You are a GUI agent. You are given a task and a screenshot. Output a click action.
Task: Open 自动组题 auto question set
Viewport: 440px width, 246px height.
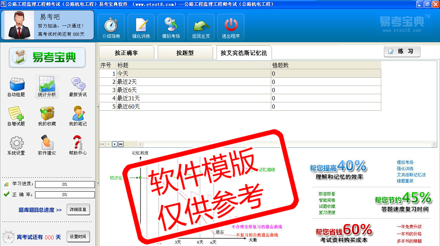pos(16,87)
